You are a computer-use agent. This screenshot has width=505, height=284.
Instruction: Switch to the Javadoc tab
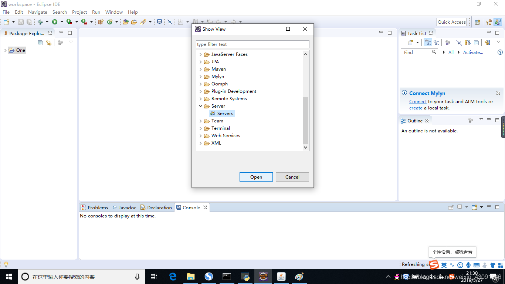pyautogui.click(x=125, y=207)
